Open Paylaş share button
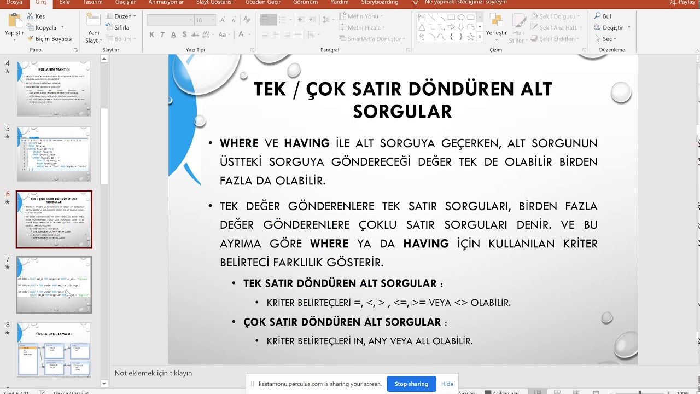The image size is (700, 394). 682,3
